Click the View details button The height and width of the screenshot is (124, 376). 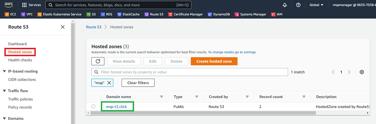pyautogui.click(x=124, y=61)
